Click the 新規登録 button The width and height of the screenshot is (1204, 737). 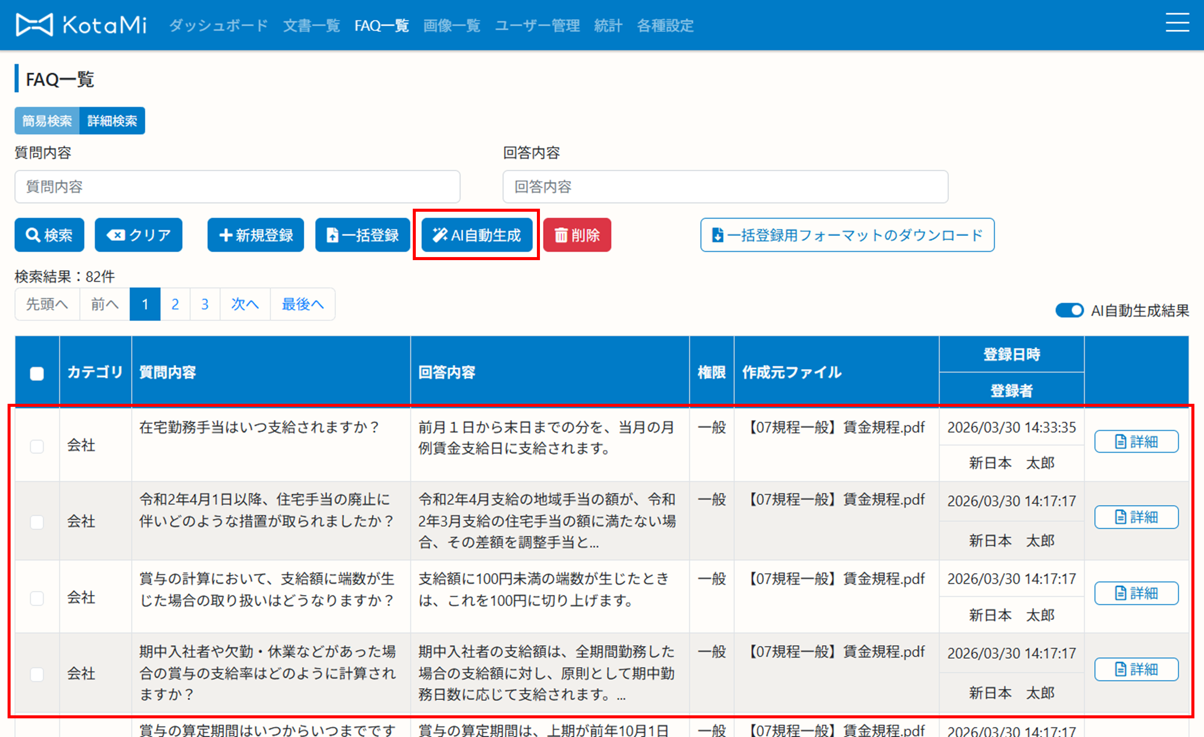coord(256,235)
